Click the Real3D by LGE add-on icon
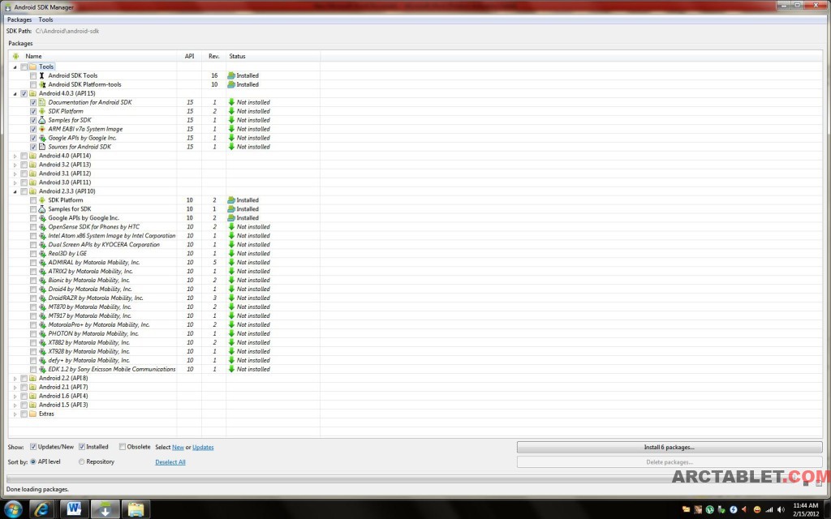Viewport: 831px width, 519px height. tap(42, 254)
